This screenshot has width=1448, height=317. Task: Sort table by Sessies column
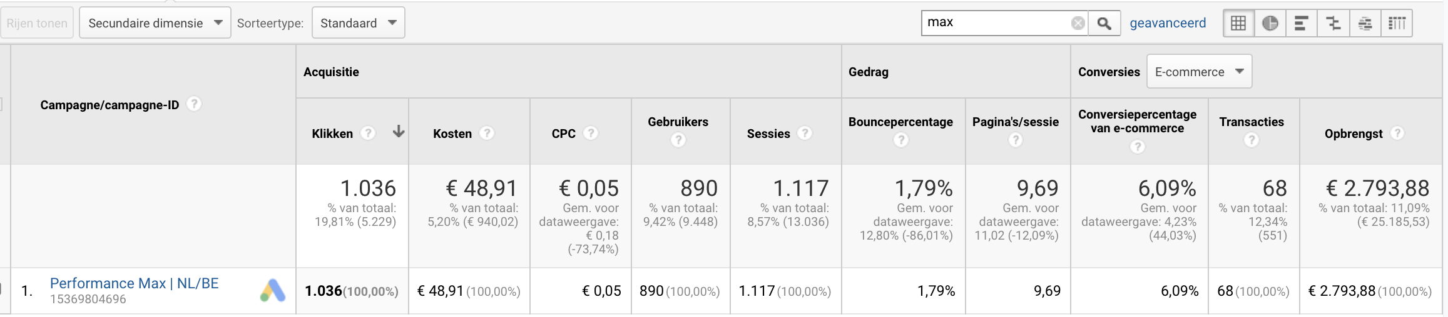click(x=768, y=134)
